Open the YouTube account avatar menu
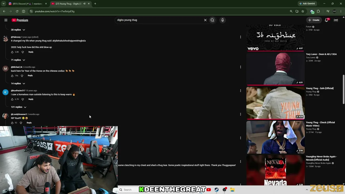The width and height of the screenshot is (345, 194). click(x=336, y=20)
